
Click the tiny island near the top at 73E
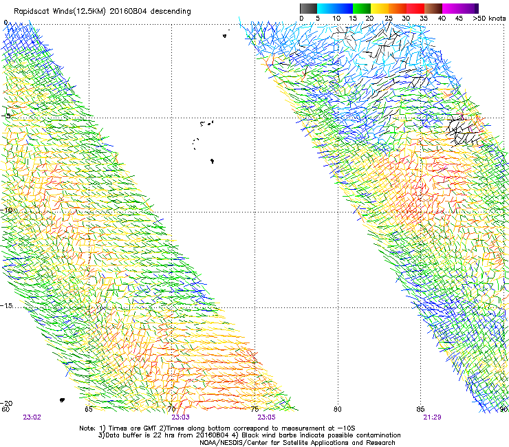coord(224,36)
